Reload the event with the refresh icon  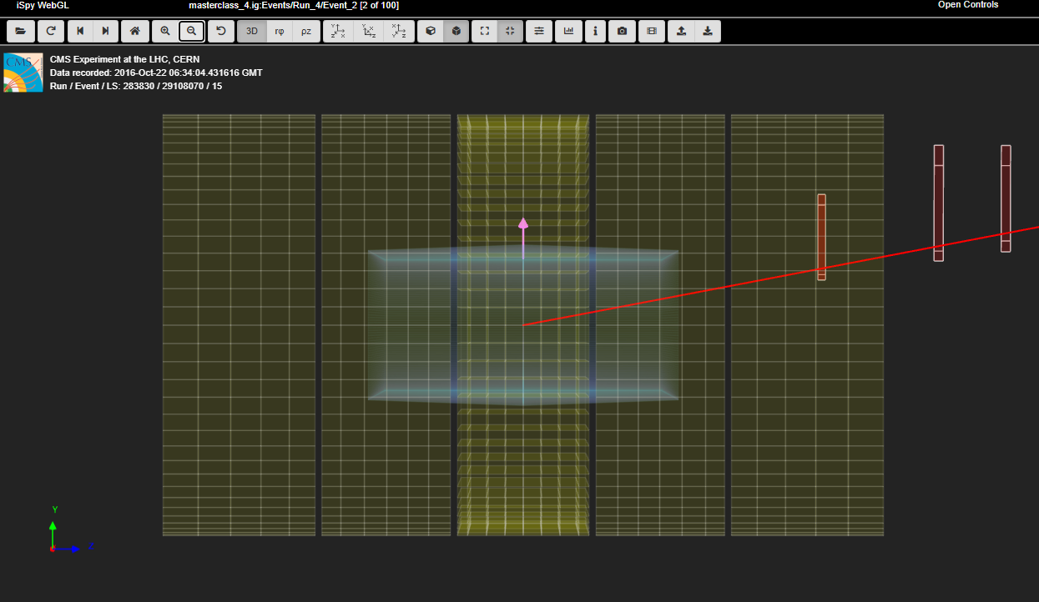coord(51,32)
